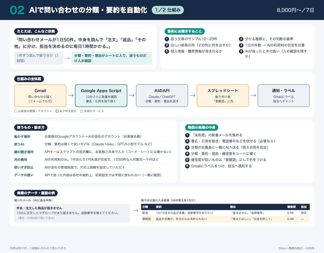Click the email subject "件名：注文した商品が届きません"
Image resolution: width=324 pixels, height=253 pixels.
(39, 208)
